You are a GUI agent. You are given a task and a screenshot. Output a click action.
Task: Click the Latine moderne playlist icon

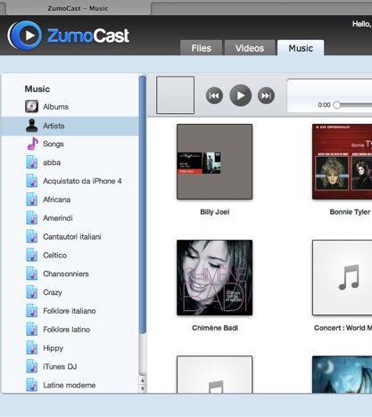(32, 385)
